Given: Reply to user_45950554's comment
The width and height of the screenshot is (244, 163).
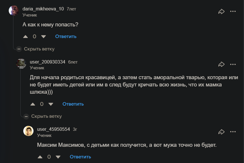Looking at the screenshot, I should point(80,157).
